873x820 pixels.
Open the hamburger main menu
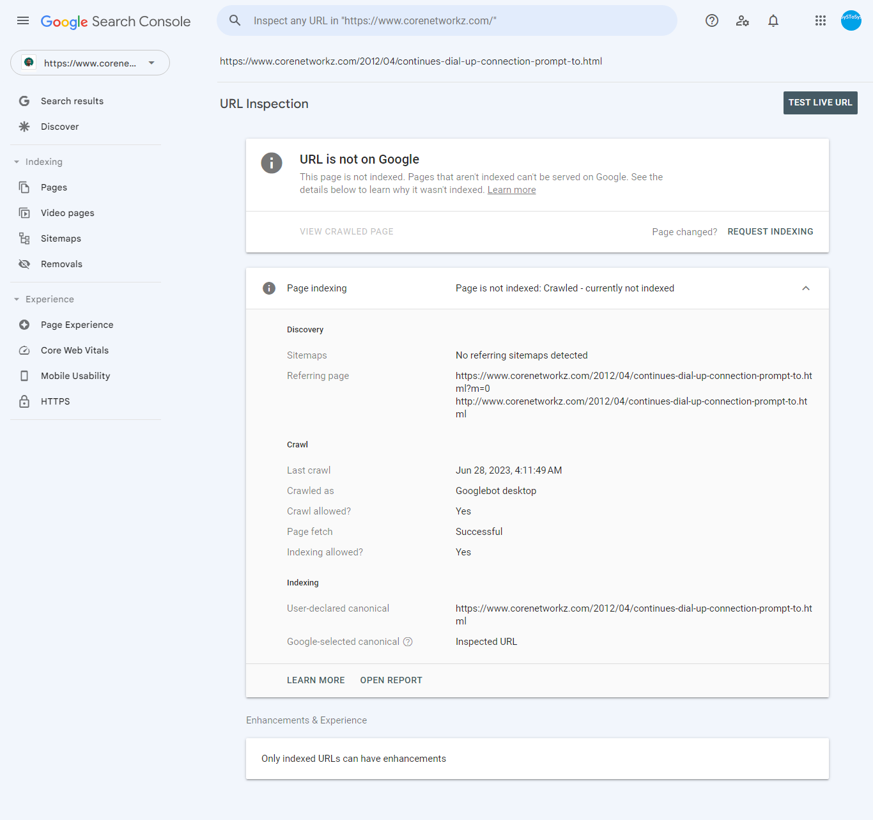pyautogui.click(x=23, y=20)
